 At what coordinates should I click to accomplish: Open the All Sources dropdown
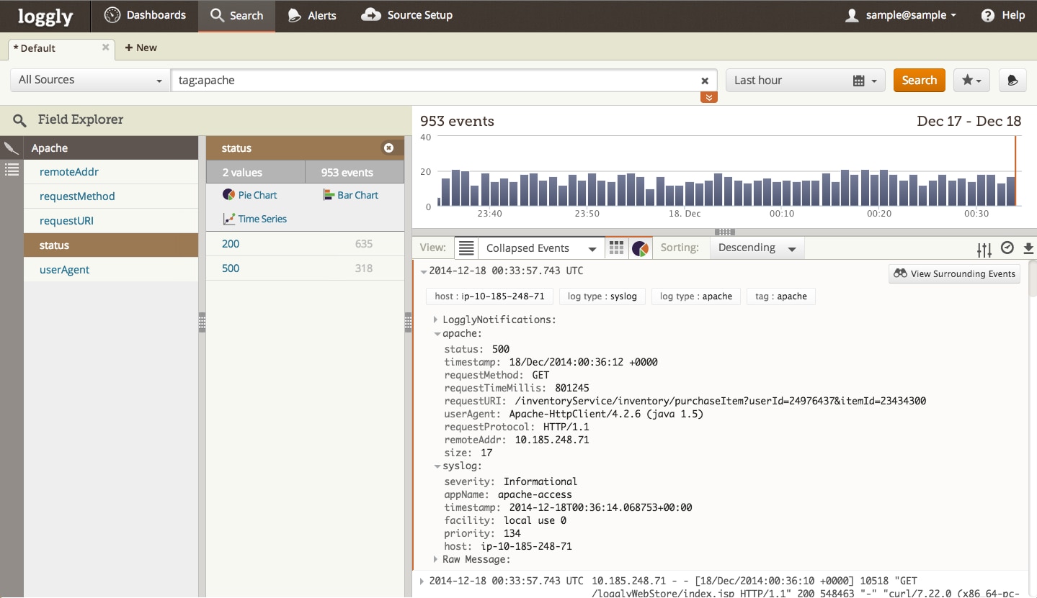[90, 81]
